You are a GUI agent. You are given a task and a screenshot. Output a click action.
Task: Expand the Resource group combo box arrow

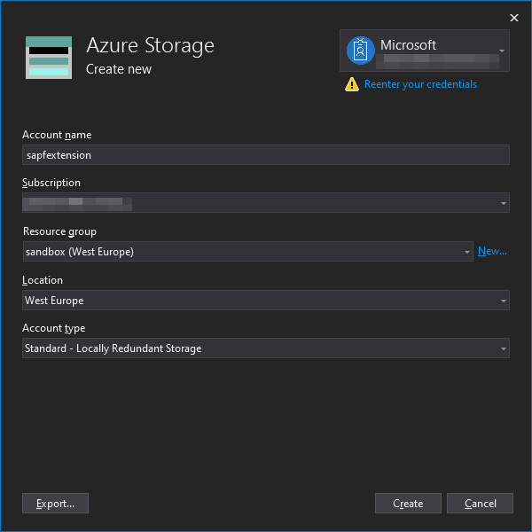(467, 252)
